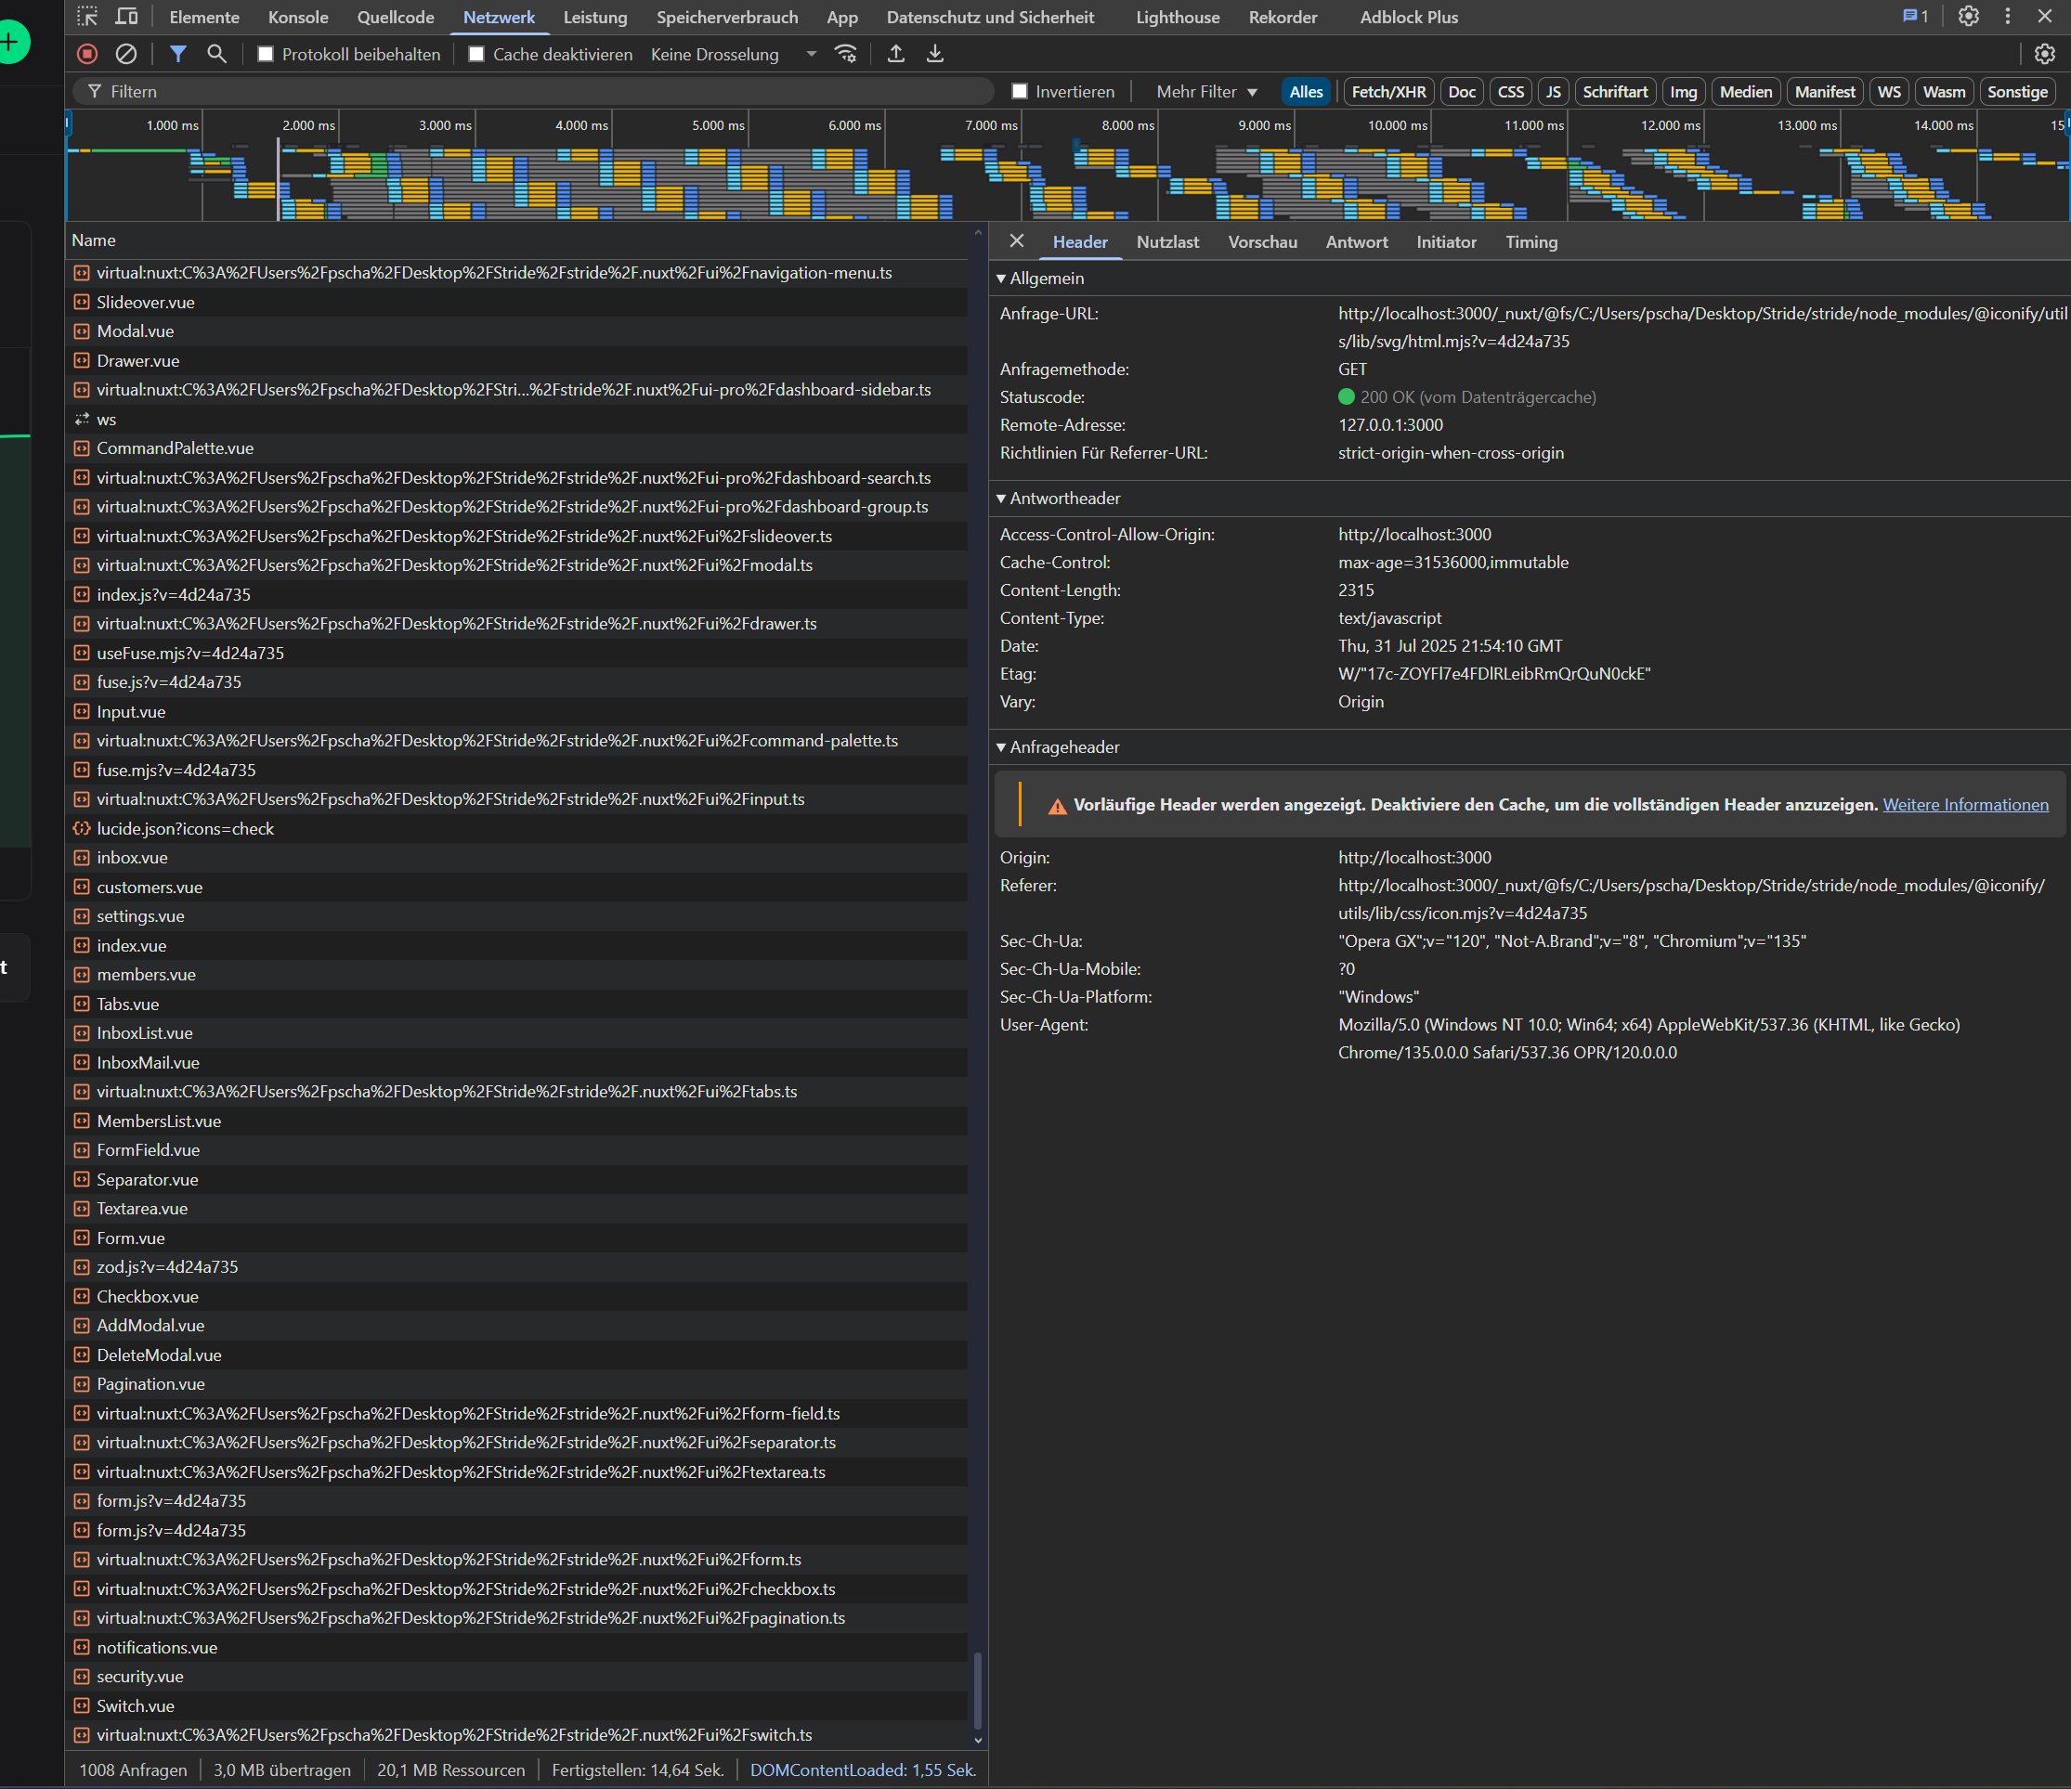This screenshot has height=1789, width=2071.
Task: Filter by CSS requests
Action: point(1510,92)
